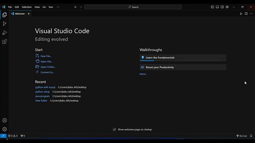Open the Explorer view in activity bar

4,15
